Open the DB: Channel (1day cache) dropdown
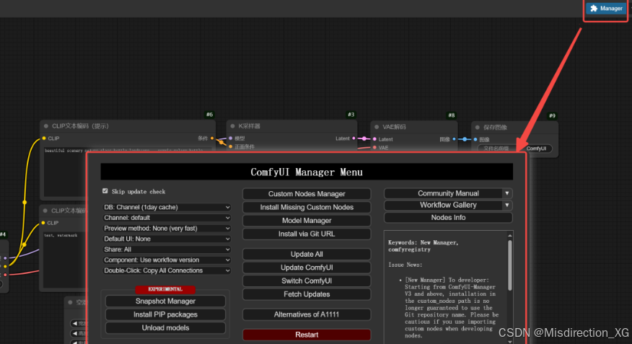632x344 pixels. pos(167,207)
